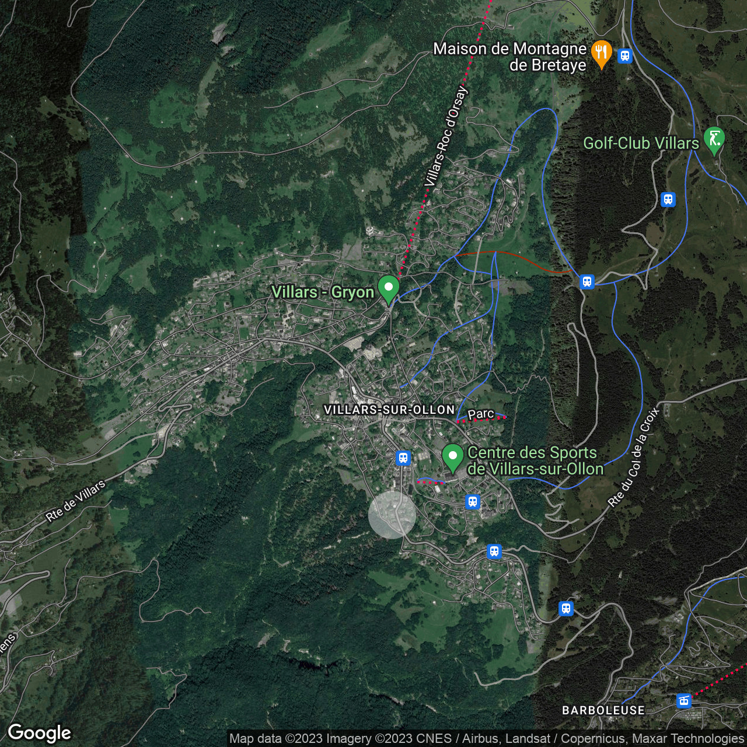Select the Rte du Col de la Croix label
Viewport: 747px width, 747px height.
pyautogui.click(x=634, y=457)
